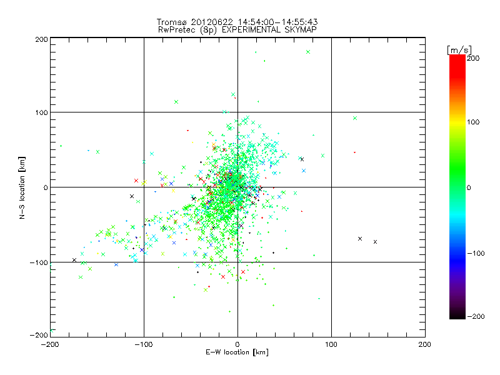Click the 'RwPretec (8p) EXPERIMENTAL SKYMAP' subtitle

237,30
